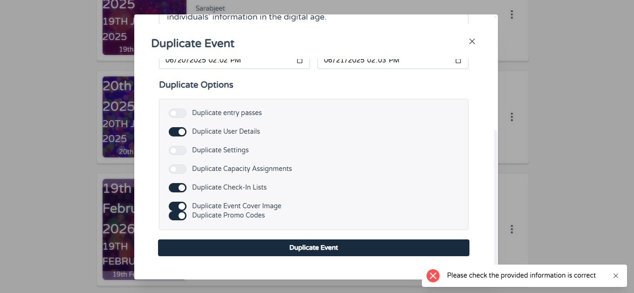Dismiss the error notification toast
The width and height of the screenshot is (634, 293).
pos(616,276)
